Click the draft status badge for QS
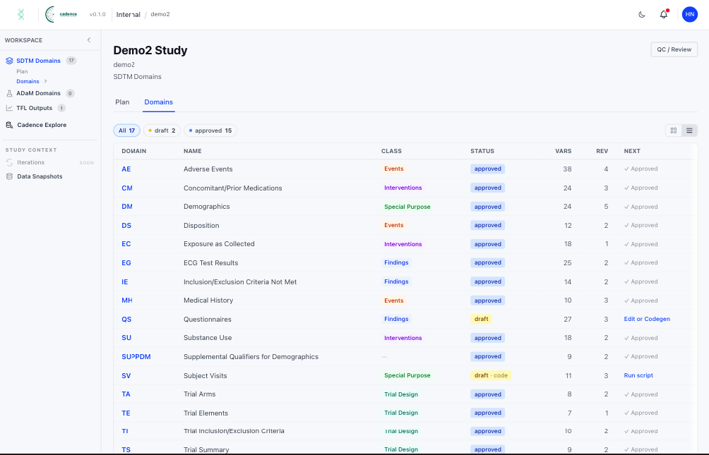The height and width of the screenshot is (455, 709). pyautogui.click(x=481, y=319)
